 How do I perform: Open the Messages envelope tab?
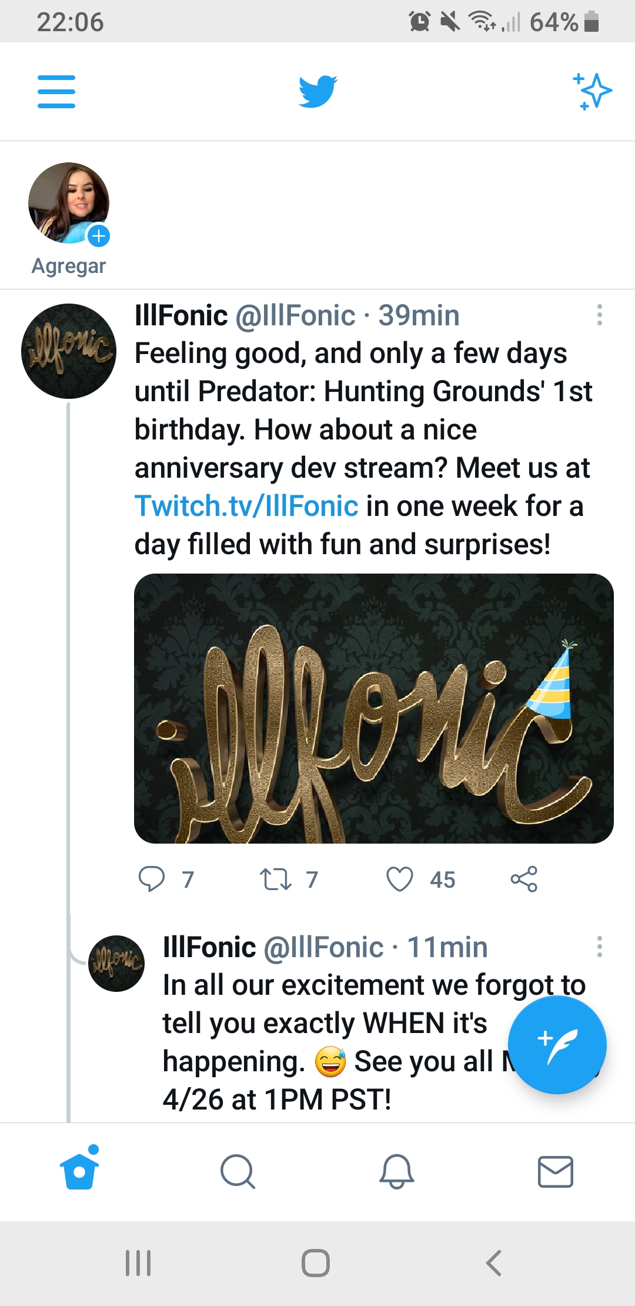click(x=556, y=1171)
